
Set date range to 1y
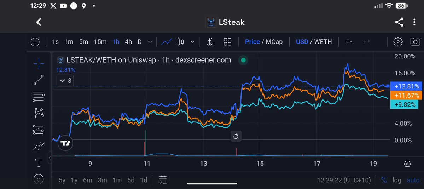coord(74,180)
